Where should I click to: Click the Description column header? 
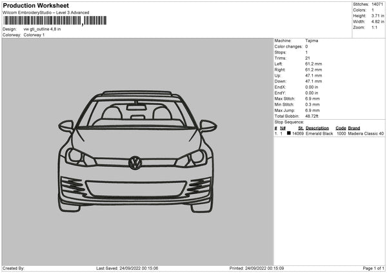click(x=318, y=128)
